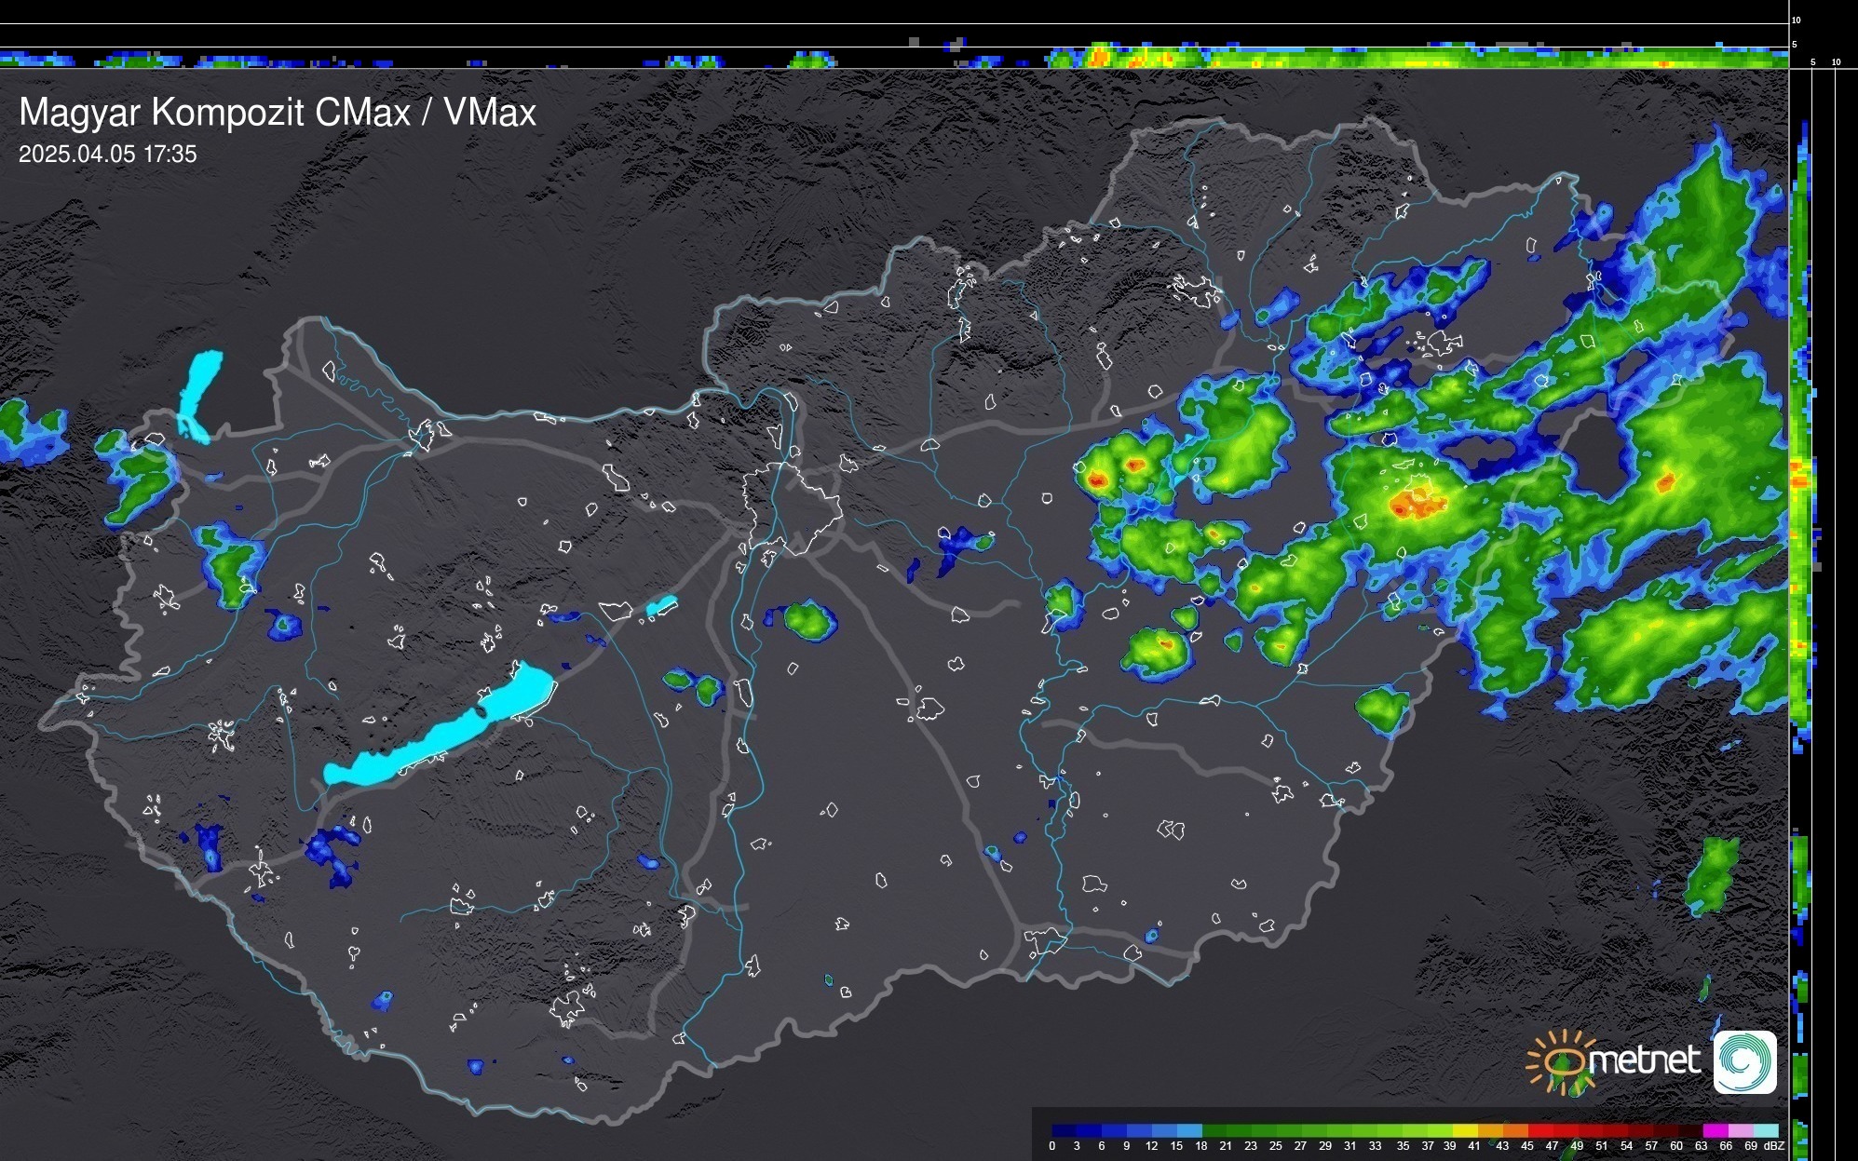Select the magenta 63 dBZ legend swatch

pos(1714,1130)
